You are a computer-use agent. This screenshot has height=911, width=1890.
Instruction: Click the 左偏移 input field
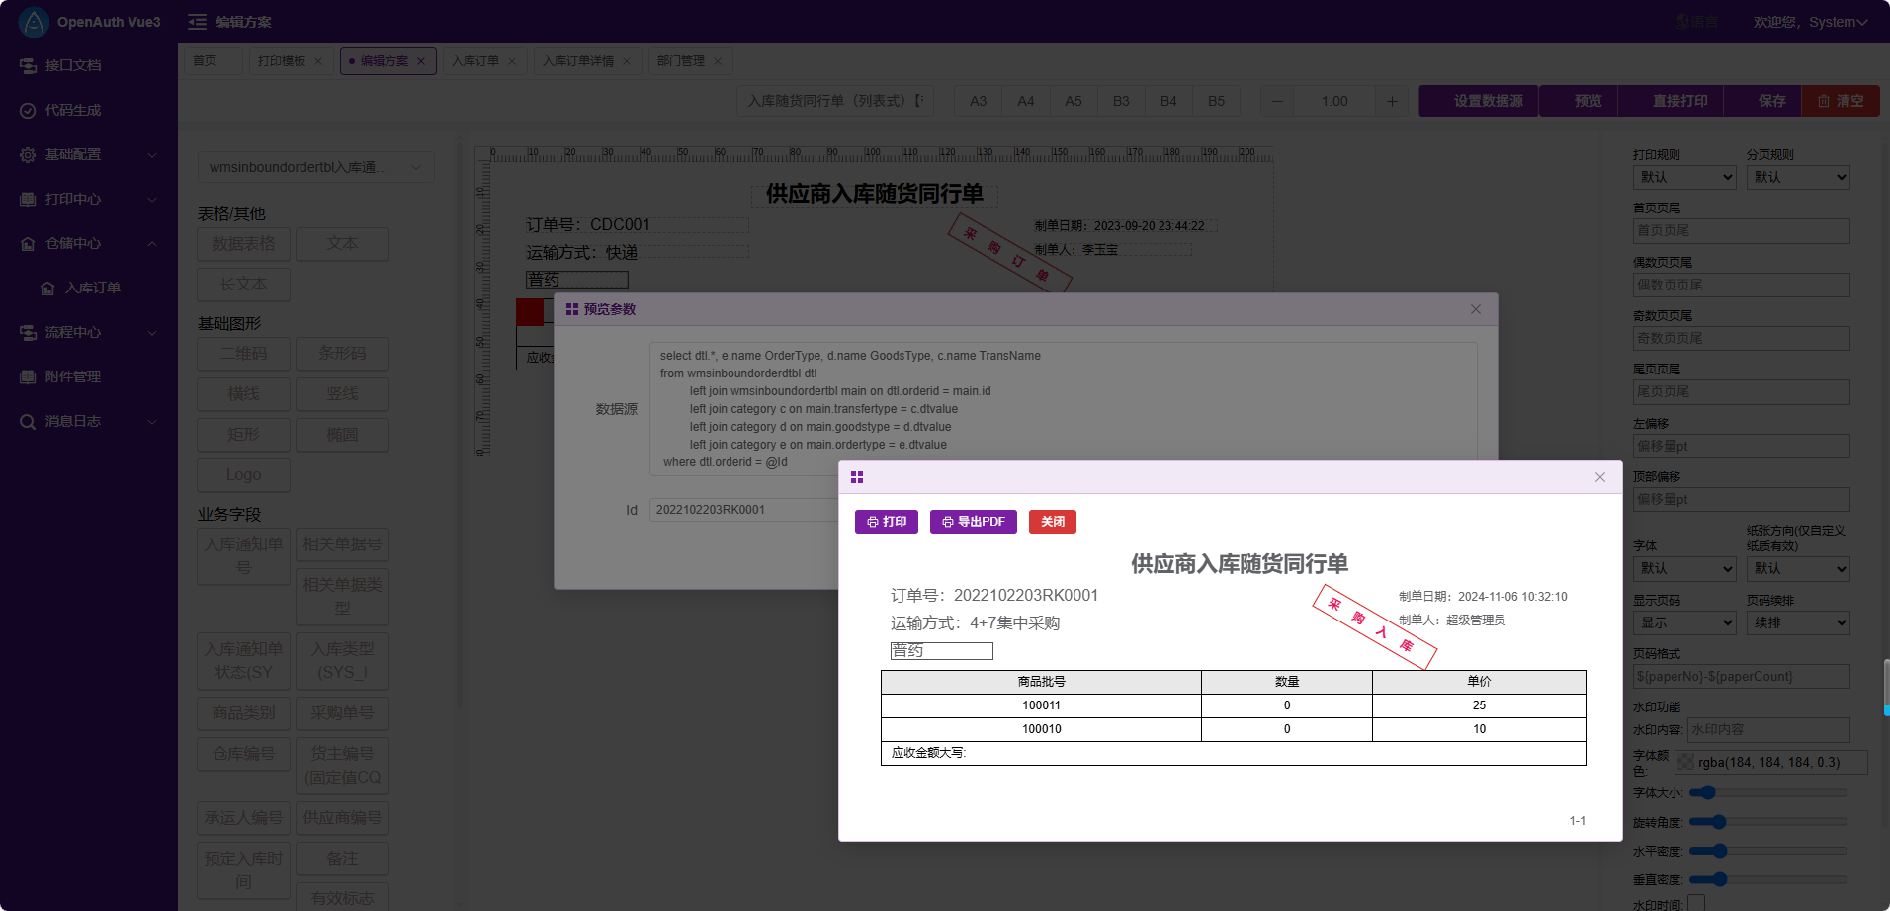tap(1741, 447)
